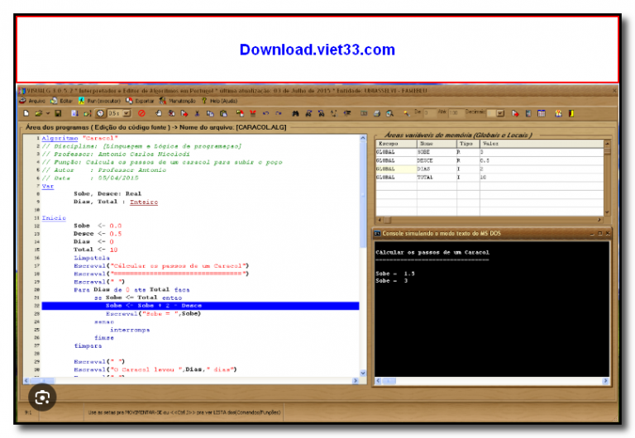Click the New file icon in toolbar
This screenshot has height=438, width=635.
pos(27,112)
